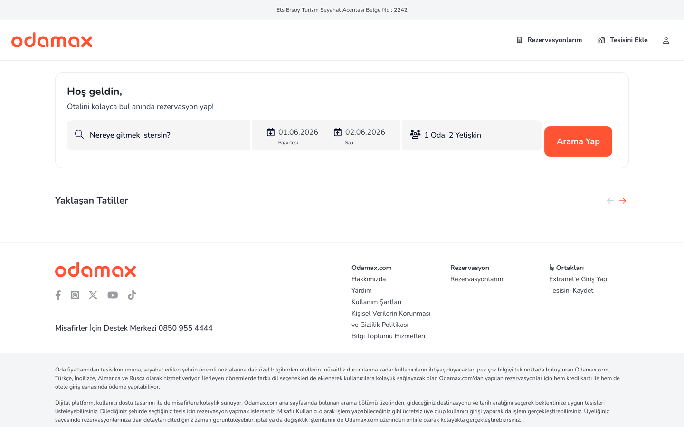Open Rezervasyonlarım in the top menu
This screenshot has height=427, width=684.
coord(549,40)
